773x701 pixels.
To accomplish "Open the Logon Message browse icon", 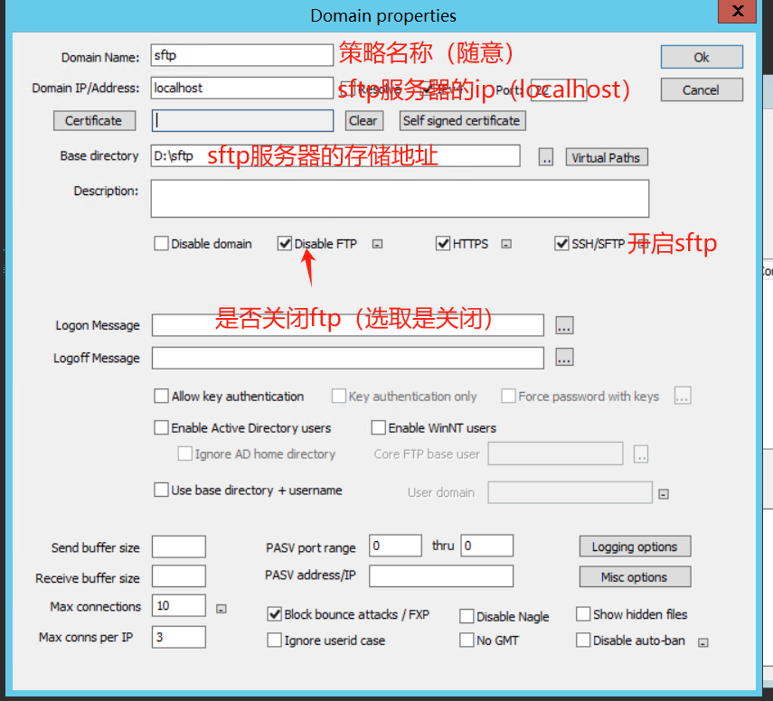I will 564,325.
